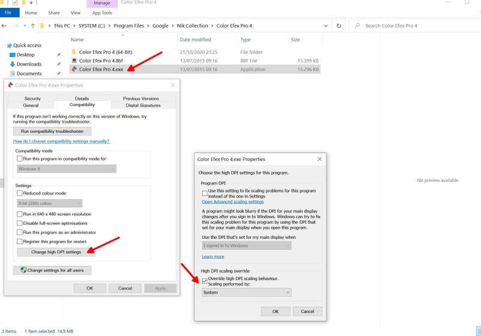Image resolution: width=481 pixels, height=336 pixels.
Task: Uncheck Override high DPI scaling behaviour
Action: pos(204,281)
